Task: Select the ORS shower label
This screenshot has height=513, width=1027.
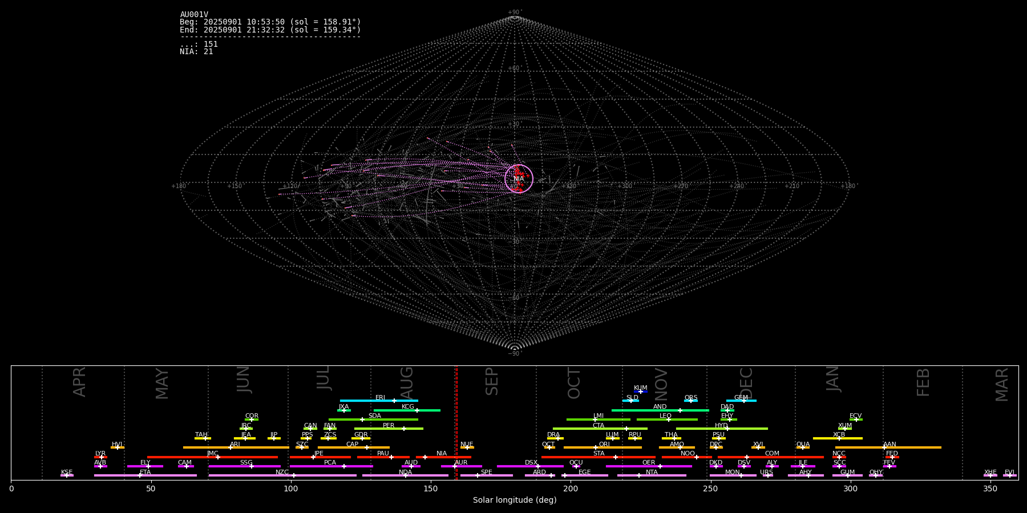Action: [x=691, y=397]
